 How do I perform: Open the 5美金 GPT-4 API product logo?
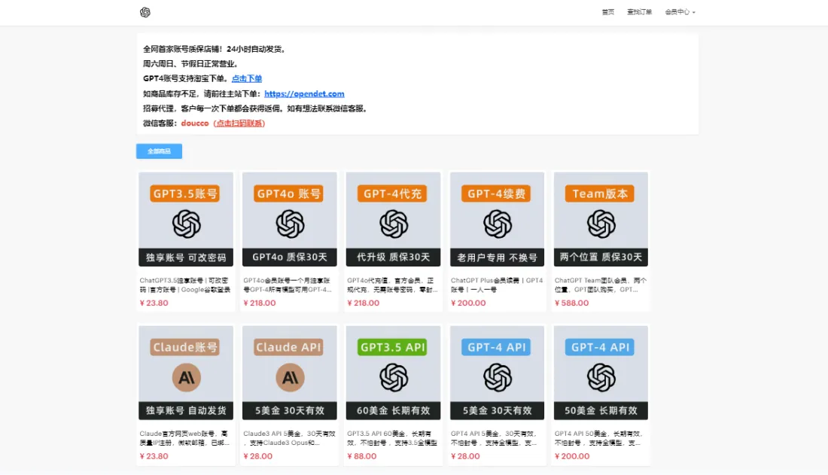[x=498, y=377]
